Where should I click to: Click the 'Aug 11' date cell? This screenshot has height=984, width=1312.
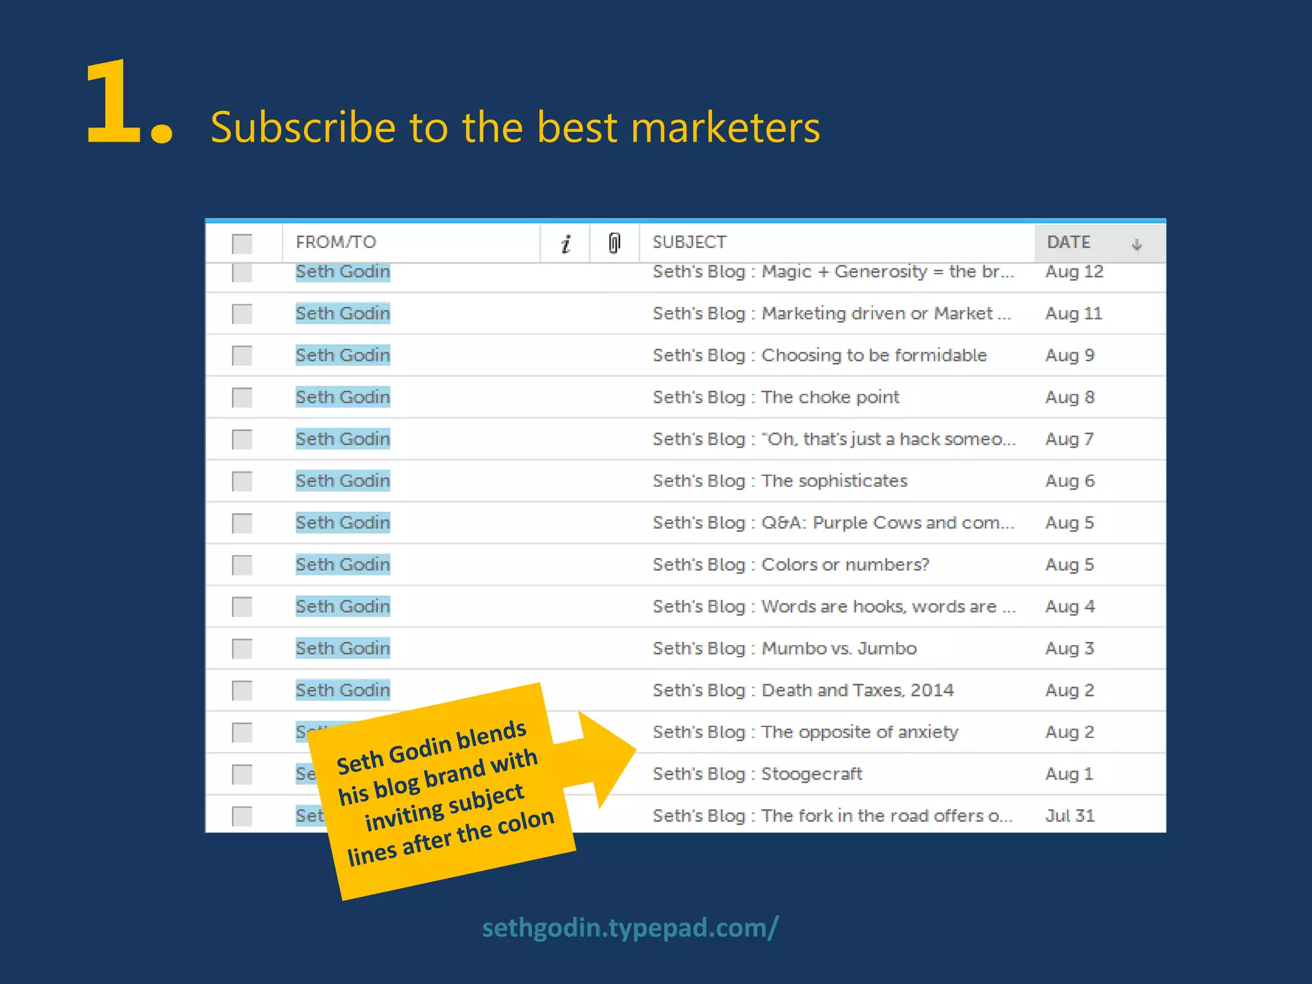1074,313
